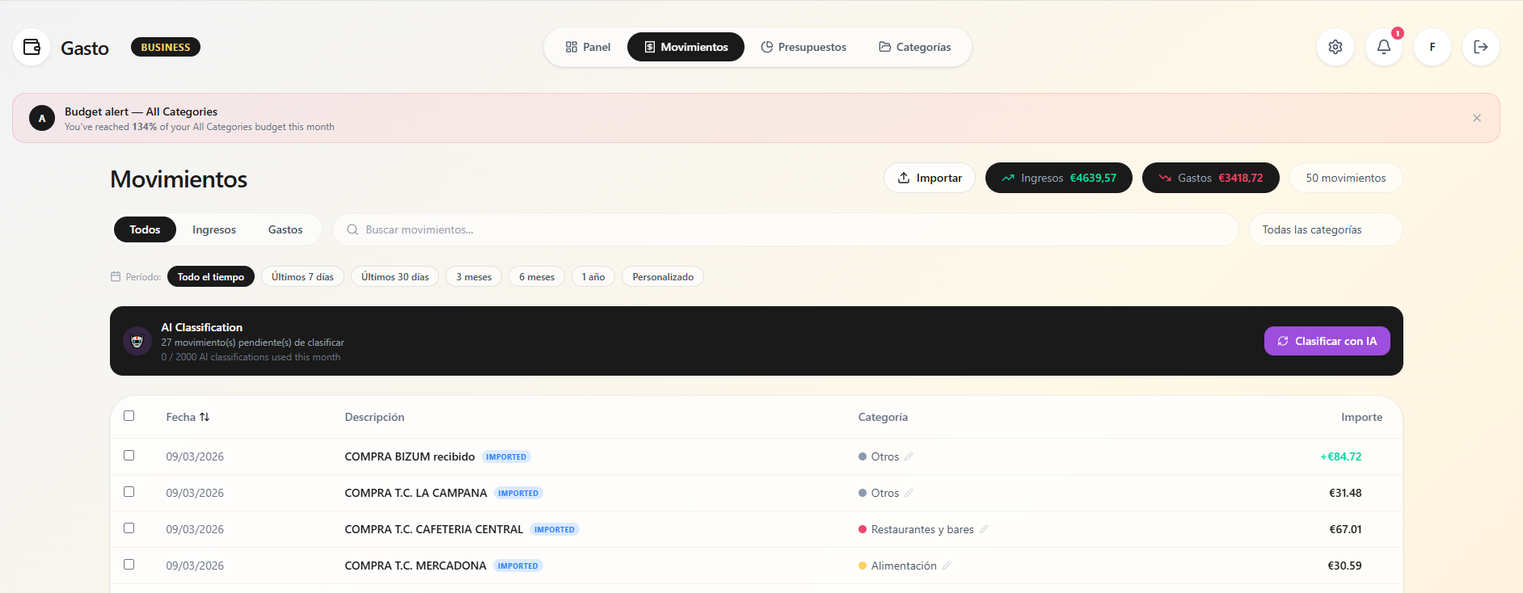This screenshot has width=1523, height=593.
Task: Sort by Fecha column arrows
Action: click(205, 417)
